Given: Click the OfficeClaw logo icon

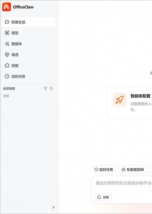Looking at the screenshot, I should tap(7, 7).
